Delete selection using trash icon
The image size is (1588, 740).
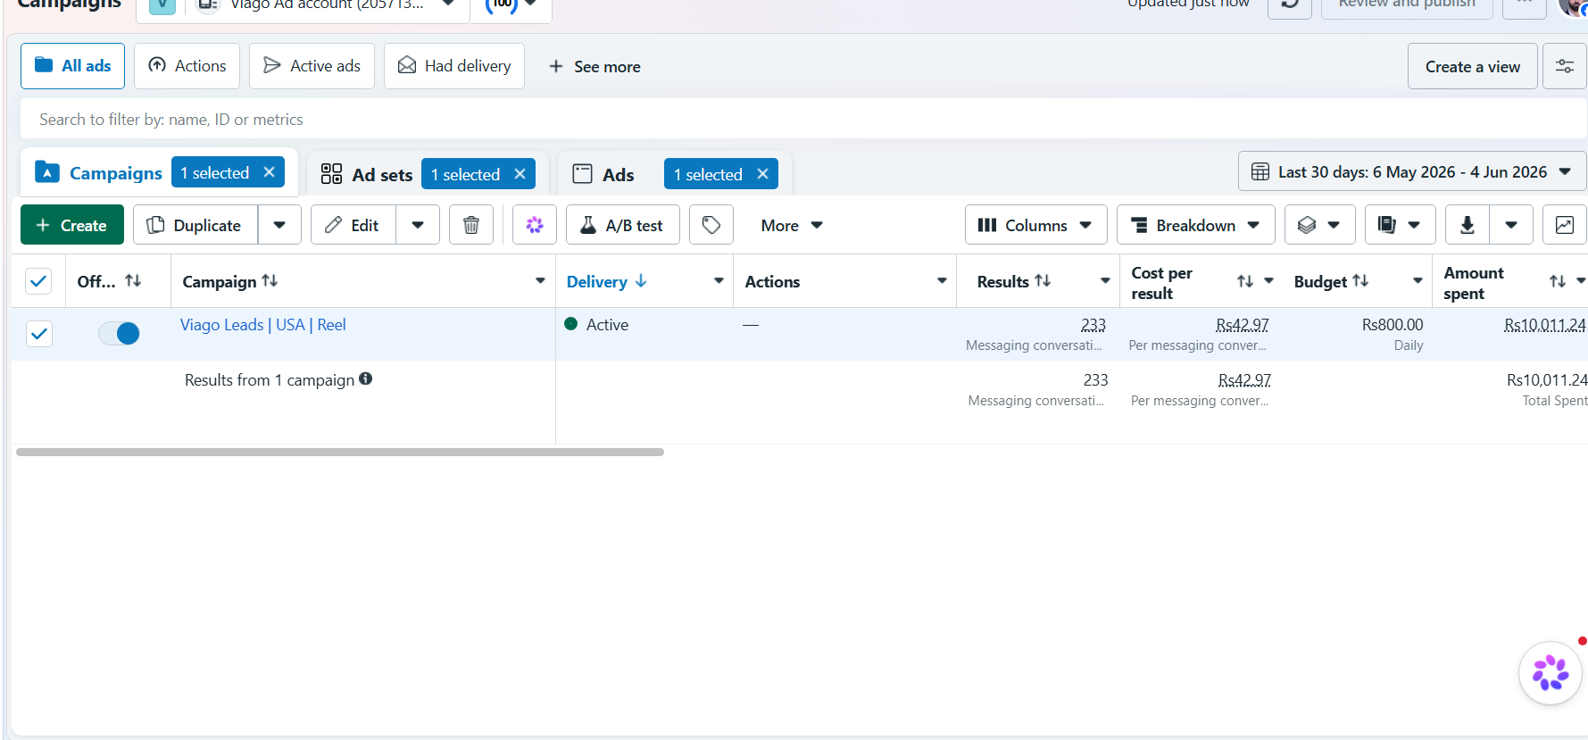pyautogui.click(x=471, y=225)
